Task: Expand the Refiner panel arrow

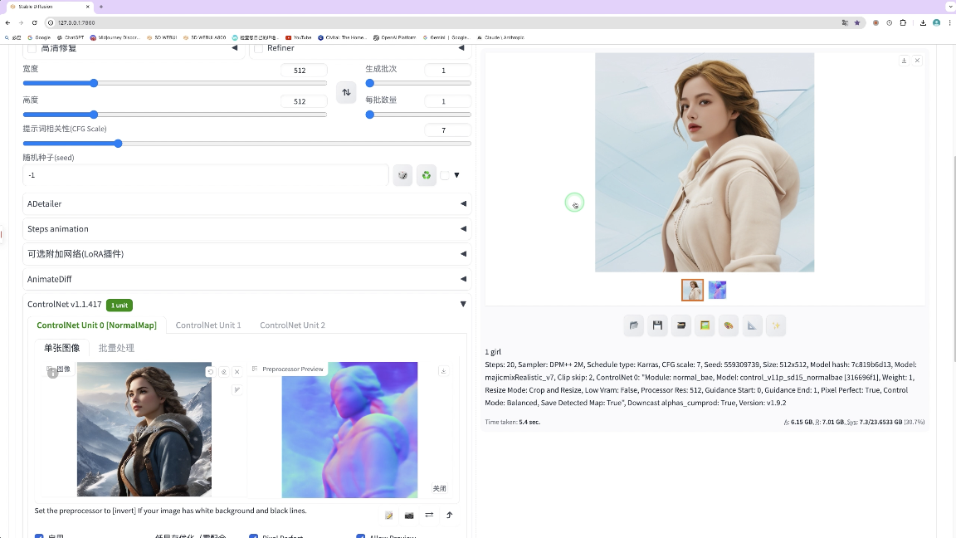Action: [x=461, y=47]
